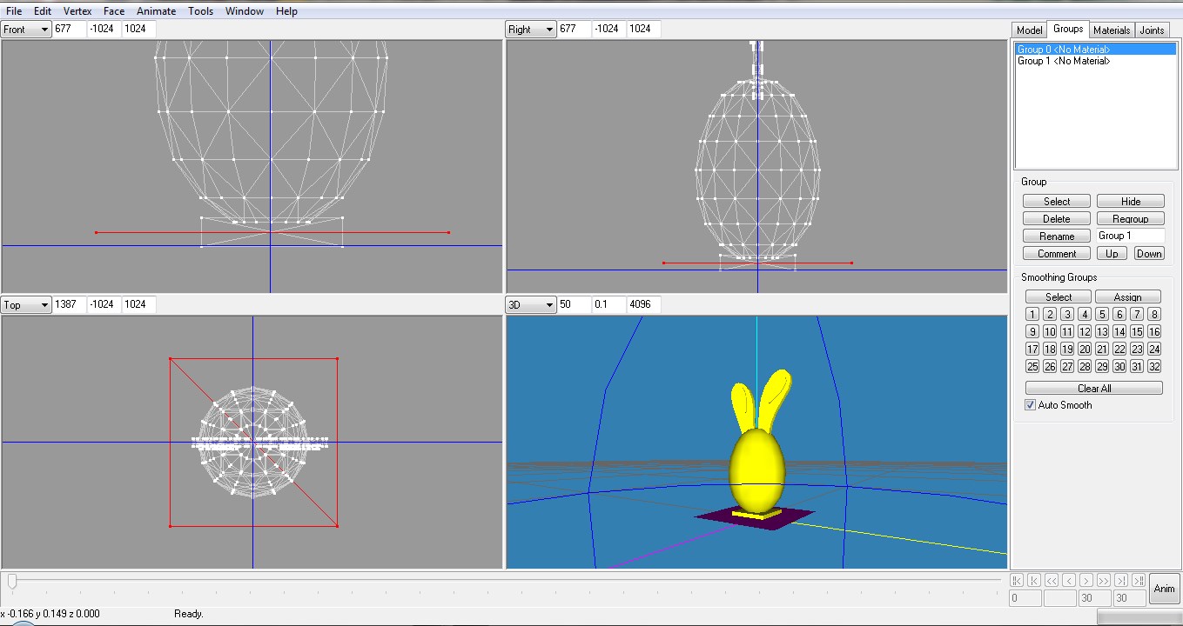
Task: Click the Delete group button
Action: click(1057, 218)
